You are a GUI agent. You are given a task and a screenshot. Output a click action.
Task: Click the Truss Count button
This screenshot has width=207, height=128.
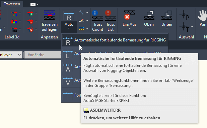97,21
